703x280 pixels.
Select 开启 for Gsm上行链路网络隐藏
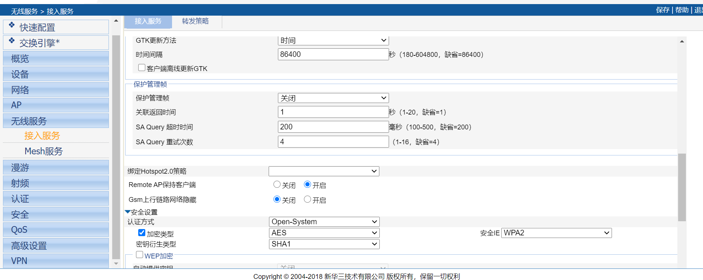pyautogui.click(x=307, y=199)
